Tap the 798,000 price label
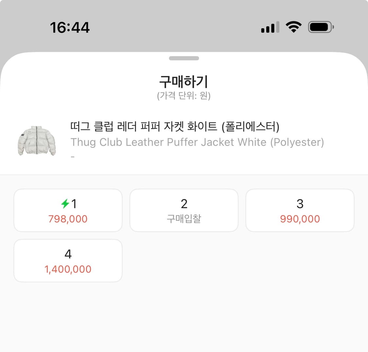The height and width of the screenshot is (352, 368). point(68,219)
